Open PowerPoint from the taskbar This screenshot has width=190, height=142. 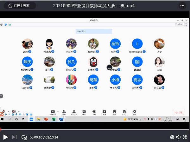[x=46, y=119]
